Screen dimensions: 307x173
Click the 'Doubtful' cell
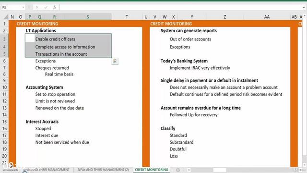coord(178,149)
